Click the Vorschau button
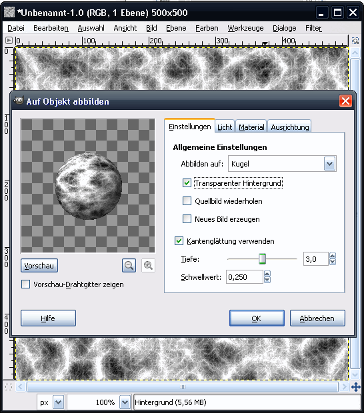364x413 pixels. [x=39, y=266]
